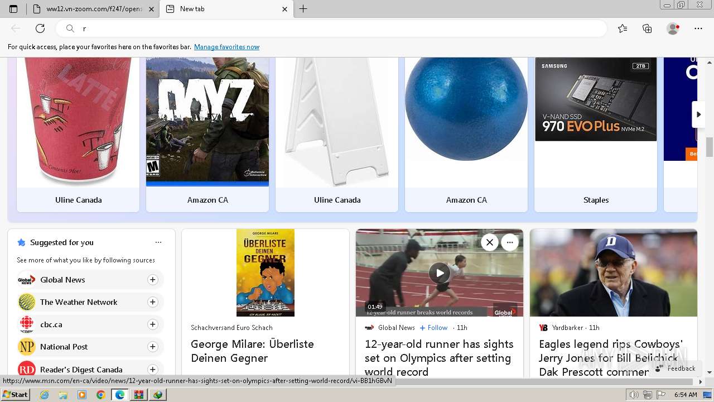Follow Reader's Digest Canada with plus button
This screenshot has width=714, height=402.
pyautogui.click(x=152, y=369)
